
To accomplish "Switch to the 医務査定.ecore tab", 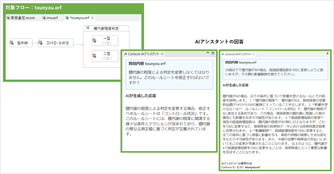I will pos(21,18).
